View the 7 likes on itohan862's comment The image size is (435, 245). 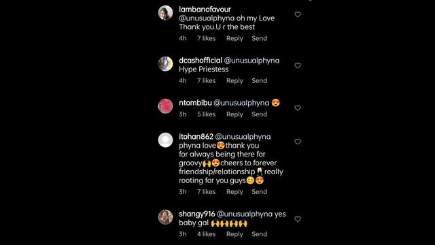click(206, 192)
